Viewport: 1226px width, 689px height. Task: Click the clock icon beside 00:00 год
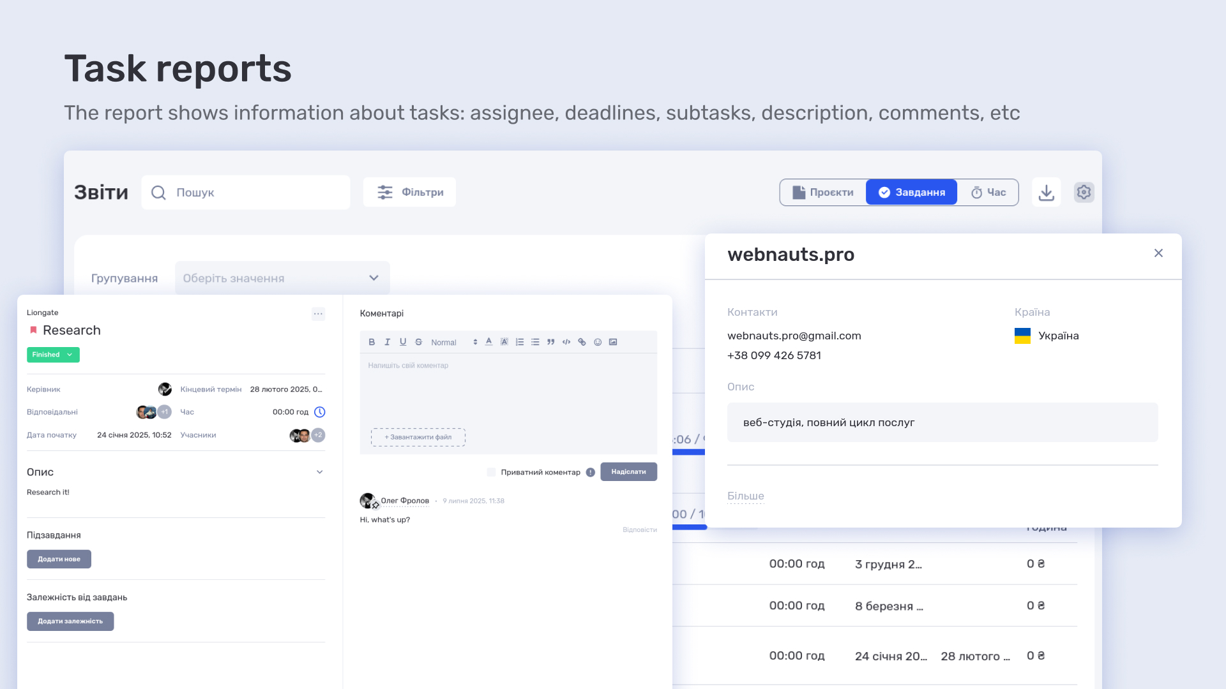coord(320,412)
